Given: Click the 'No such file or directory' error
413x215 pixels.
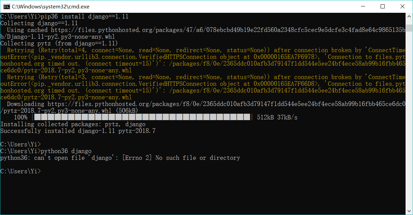Looking at the screenshot, I should [198, 158].
